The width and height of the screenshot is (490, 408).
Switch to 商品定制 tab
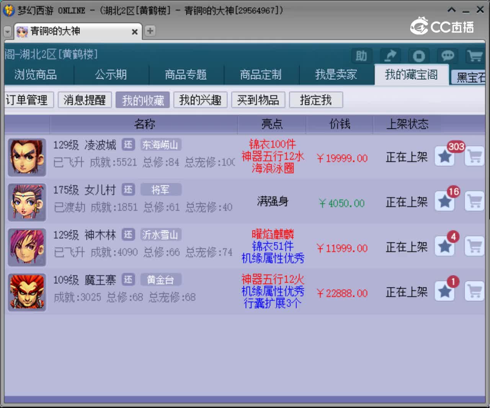click(x=261, y=75)
